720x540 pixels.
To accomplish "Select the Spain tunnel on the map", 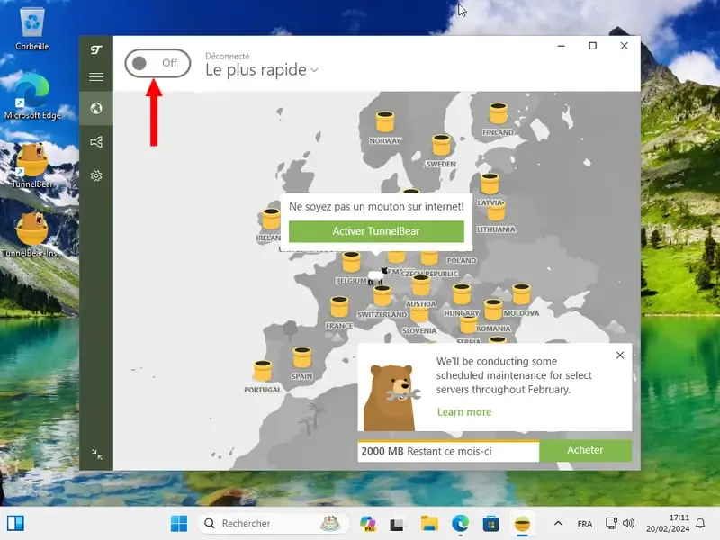I will click(302, 357).
